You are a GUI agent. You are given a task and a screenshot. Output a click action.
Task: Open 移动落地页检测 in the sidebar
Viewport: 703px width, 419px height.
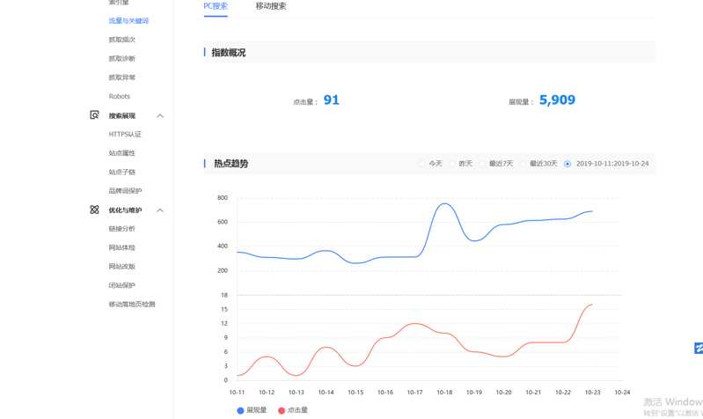pos(132,304)
